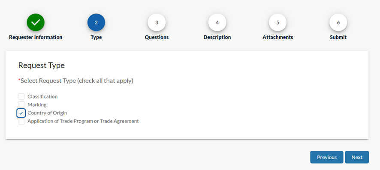Click the Application of Trade Agreement label text
This screenshot has height=170, width=380.
(83, 121)
